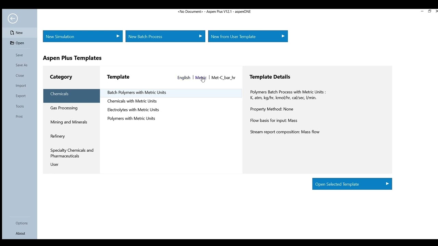The width and height of the screenshot is (438, 246).
Task: Select the Mining and Minerals category
Action: [x=69, y=122]
